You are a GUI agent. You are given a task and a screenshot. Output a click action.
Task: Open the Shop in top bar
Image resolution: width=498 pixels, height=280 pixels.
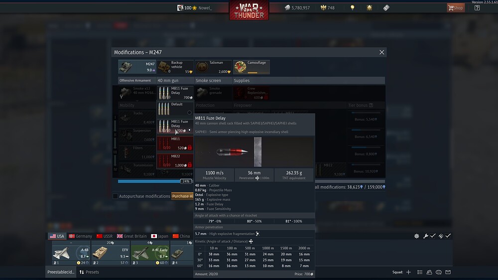456,7
